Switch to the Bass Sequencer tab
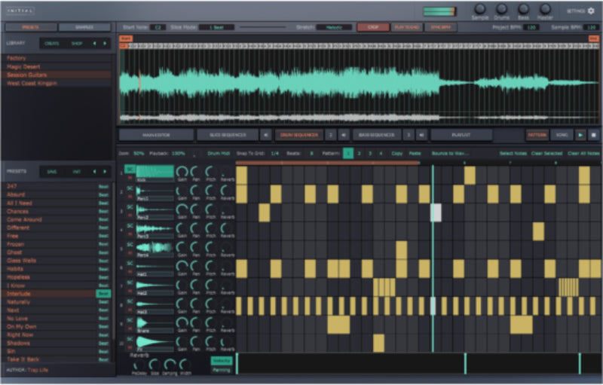 coord(377,135)
